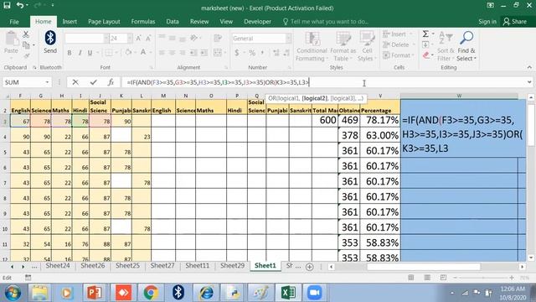Open font size dropdown showing 24
Viewport: 536px width, 302px height.
click(x=130, y=39)
